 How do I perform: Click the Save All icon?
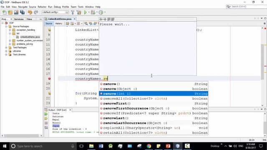point(22,12)
